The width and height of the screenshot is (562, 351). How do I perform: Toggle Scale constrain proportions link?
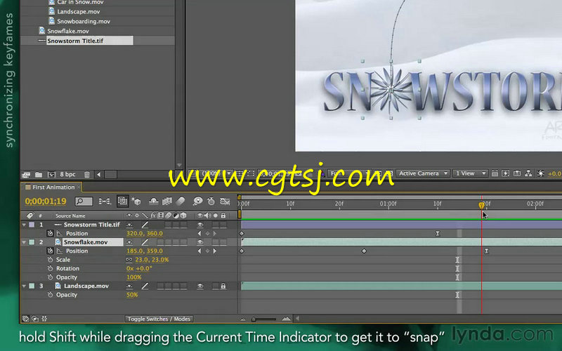129,260
